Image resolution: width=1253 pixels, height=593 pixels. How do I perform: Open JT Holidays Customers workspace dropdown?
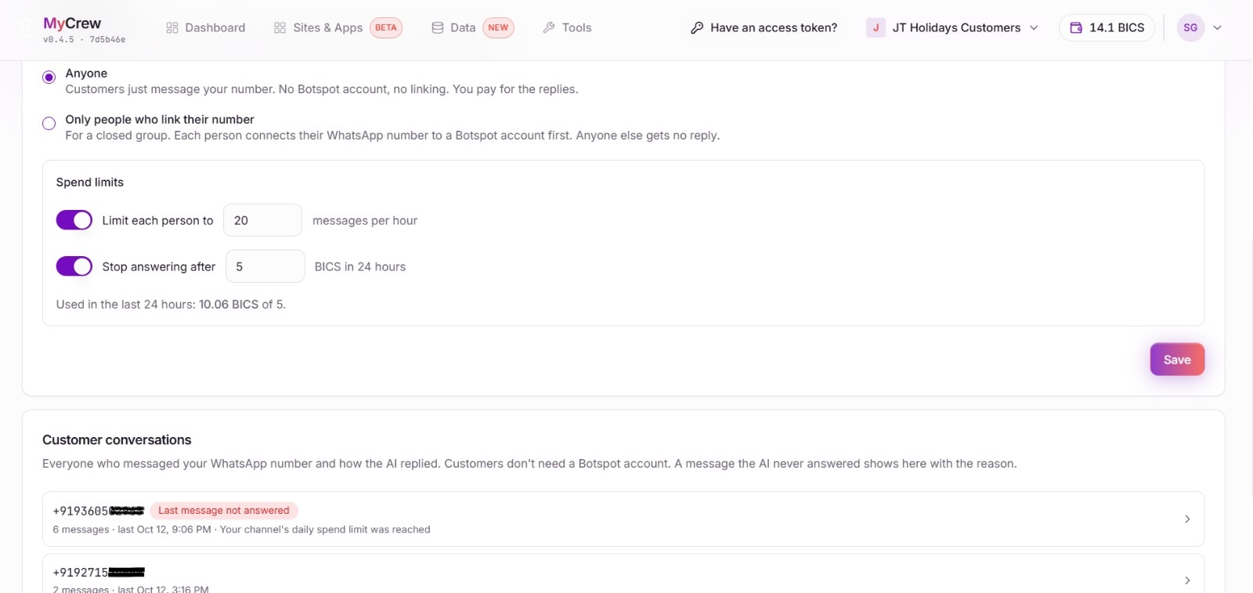click(x=954, y=27)
